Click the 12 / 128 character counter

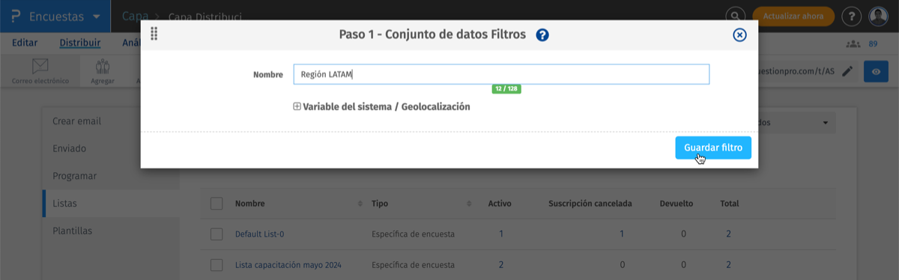coord(506,89)
